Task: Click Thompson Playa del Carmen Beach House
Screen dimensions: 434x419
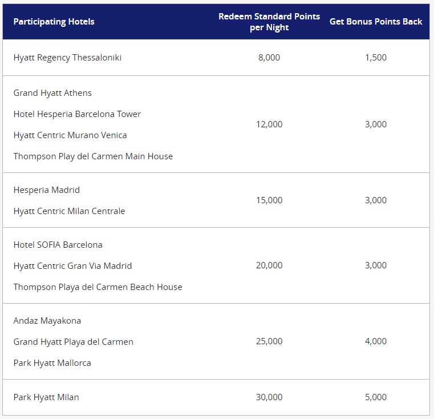Action: coord(98,287)
